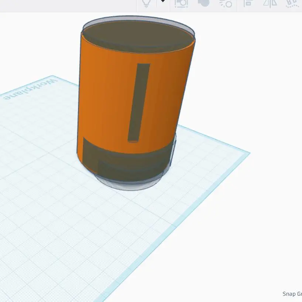The height and width of the screenshot is (302, 302).
Task: Open the dropdown arrow beside the lightbulb
Action: coord(163,1)
